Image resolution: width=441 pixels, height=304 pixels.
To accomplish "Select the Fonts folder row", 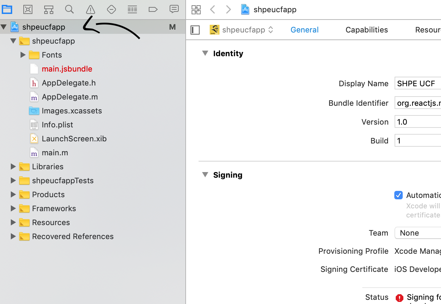I will (x=93, y=55).
